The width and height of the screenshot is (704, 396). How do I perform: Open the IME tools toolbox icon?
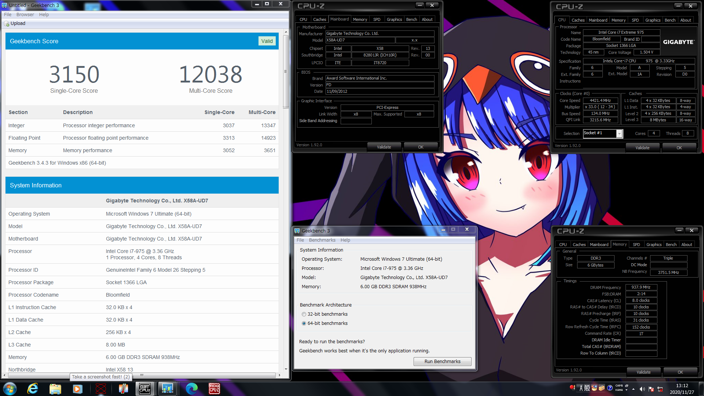coord(602,388)
